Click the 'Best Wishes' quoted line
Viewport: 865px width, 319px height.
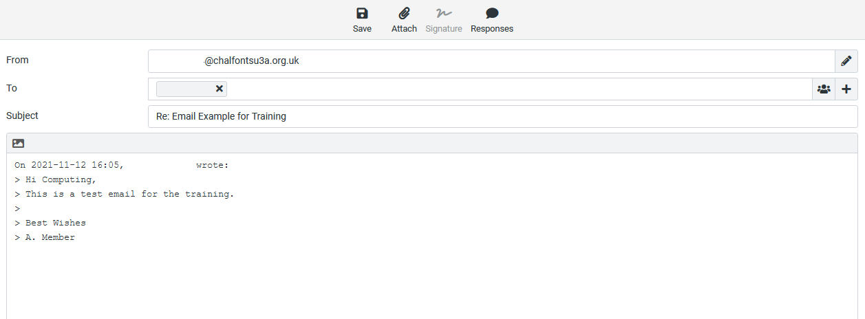click(55, 223)
